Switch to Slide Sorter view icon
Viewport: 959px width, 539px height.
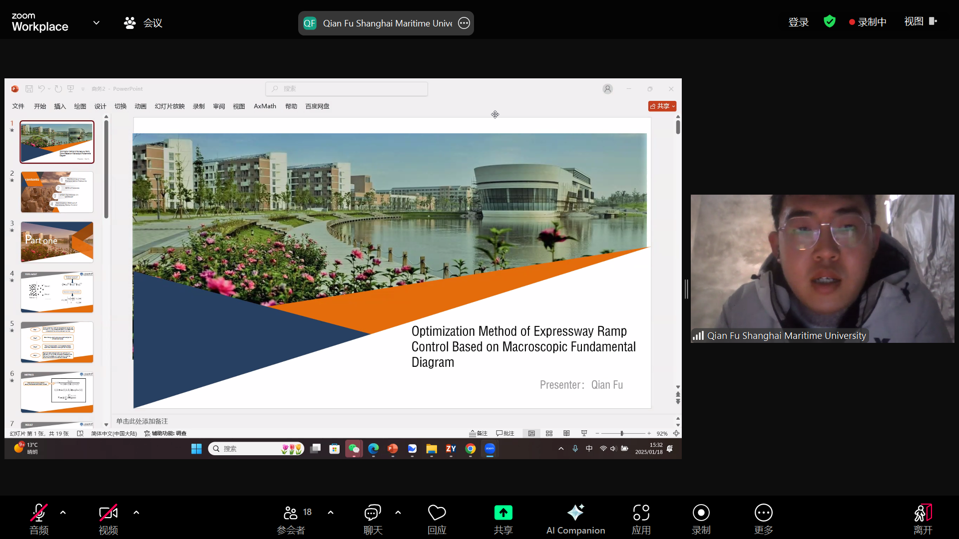tap(549, 433)
